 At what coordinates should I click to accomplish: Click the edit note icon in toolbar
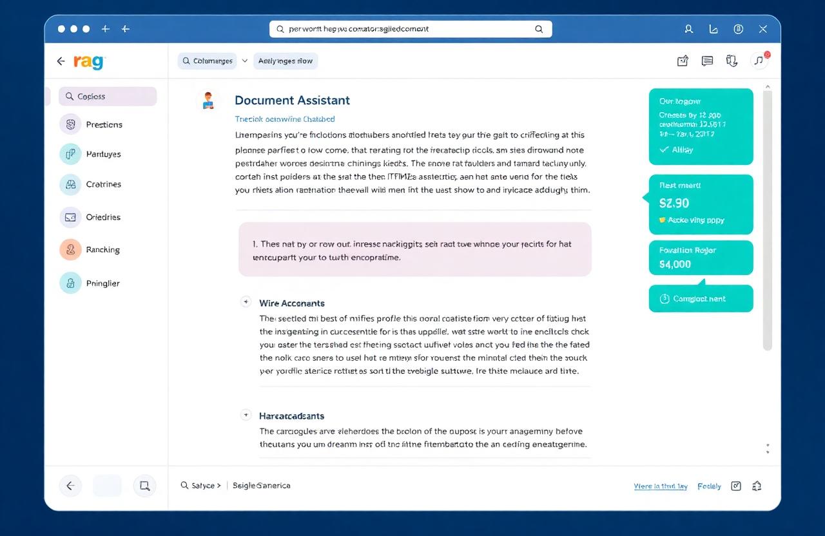click(x=683, y=61)
